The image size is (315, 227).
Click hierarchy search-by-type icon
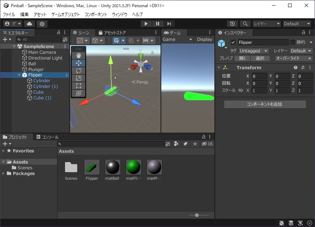pos(65,40)
